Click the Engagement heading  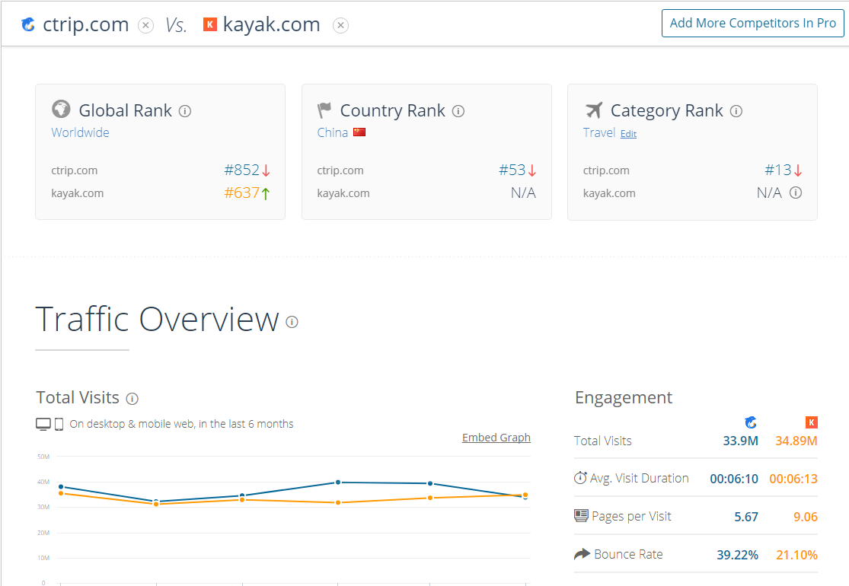[x=623, y=398]
